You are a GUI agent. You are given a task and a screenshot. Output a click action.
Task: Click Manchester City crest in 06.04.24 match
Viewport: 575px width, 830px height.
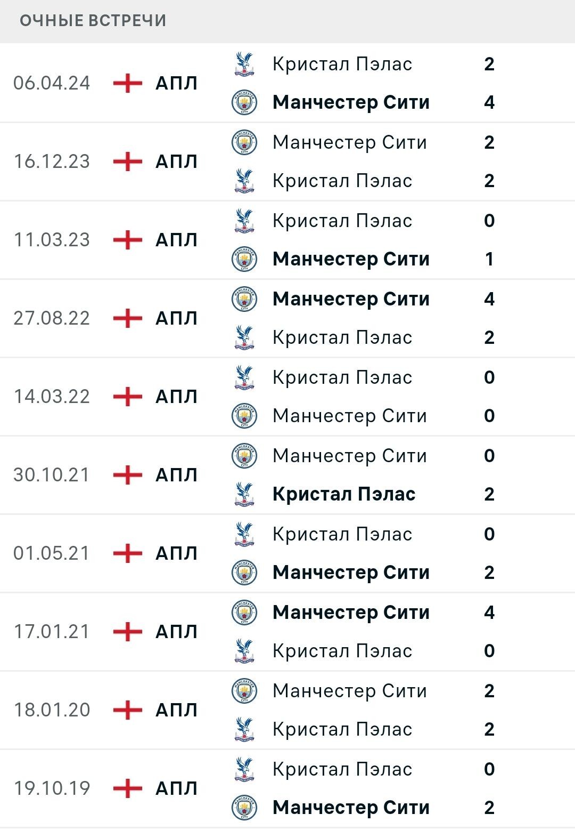[x=244, y=102]
